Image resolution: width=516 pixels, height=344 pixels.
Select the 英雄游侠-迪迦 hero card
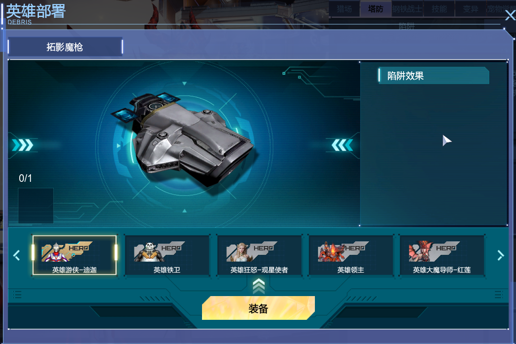[74, 255]
